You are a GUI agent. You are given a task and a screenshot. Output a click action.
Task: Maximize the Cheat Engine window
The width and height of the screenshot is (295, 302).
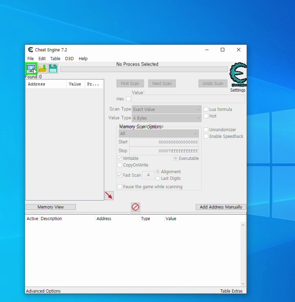[x=223, y=50]
